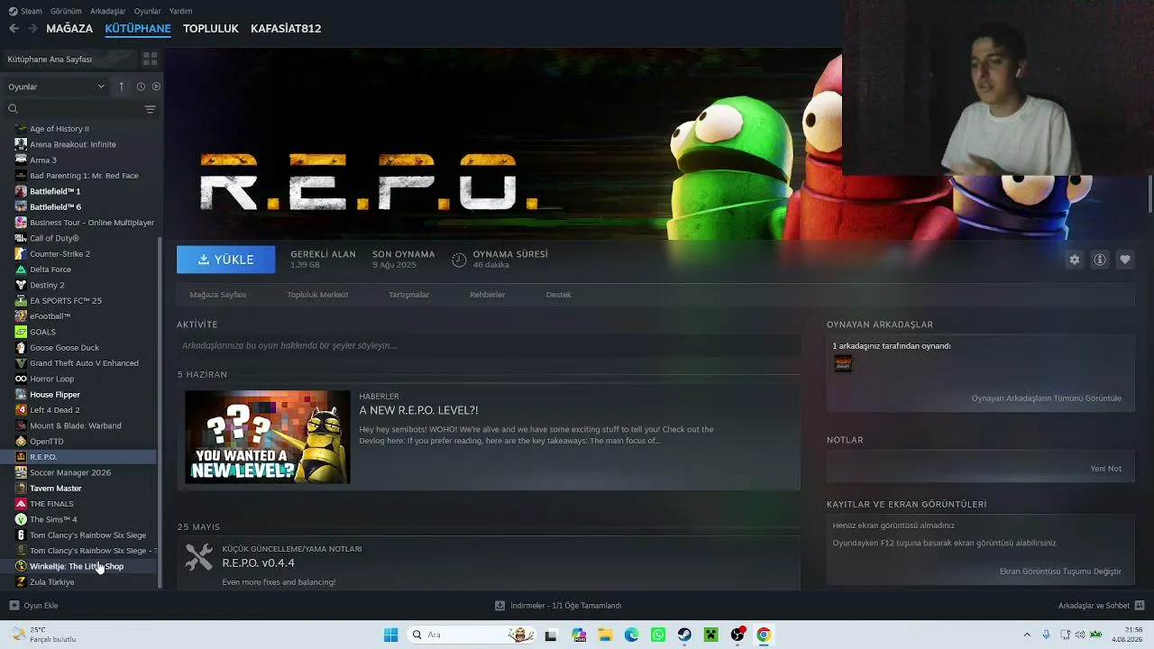Select the KÜTÜPHANE tab
The height and width of the screenshot is (649, 1154).
(x=138, y=29)
